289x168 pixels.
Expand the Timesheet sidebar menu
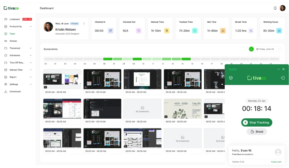pyautogui.click(x=31, y=48)
